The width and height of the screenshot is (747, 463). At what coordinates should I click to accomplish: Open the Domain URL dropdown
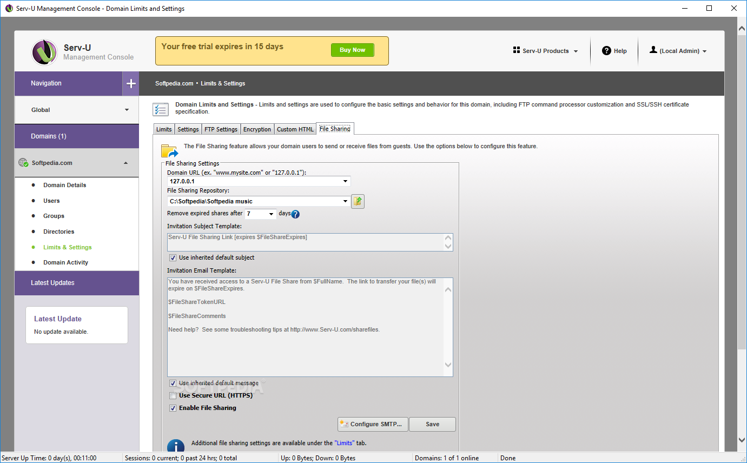pos(346,181)
